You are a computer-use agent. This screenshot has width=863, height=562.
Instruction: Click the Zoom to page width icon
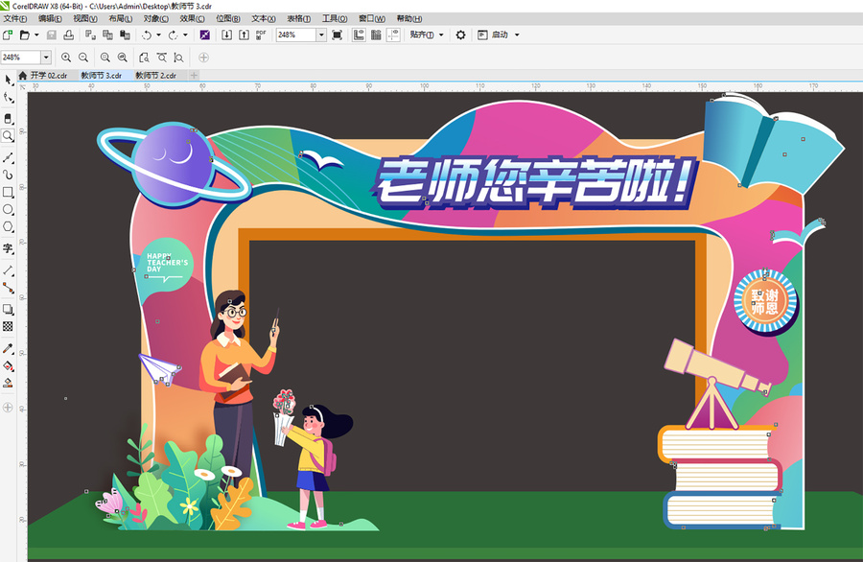pyautogui.click(x=162, y=58)
